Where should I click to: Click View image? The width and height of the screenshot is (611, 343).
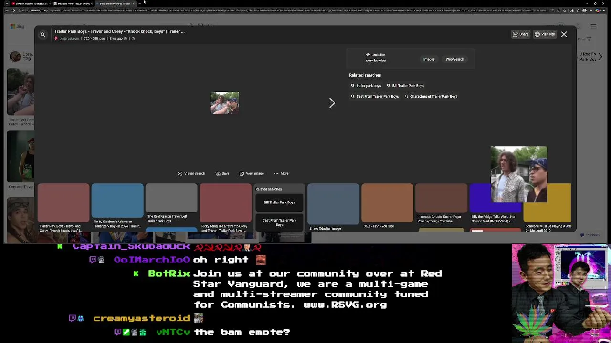click(x=252, y=173)
